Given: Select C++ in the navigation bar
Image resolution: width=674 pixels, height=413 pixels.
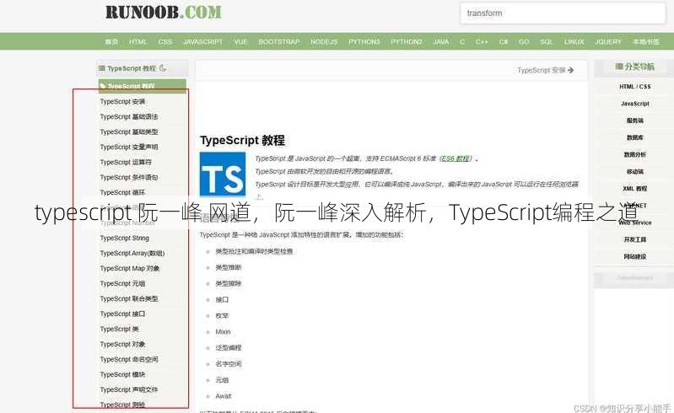Looking at the screenshot, I should 482,41.
